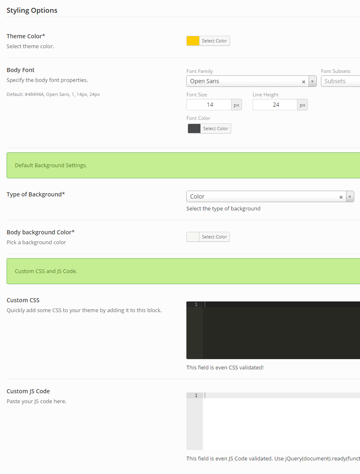This screenshot has height=474, width=360.
Task: Click the Line Height px unit label
Action: 303,105
